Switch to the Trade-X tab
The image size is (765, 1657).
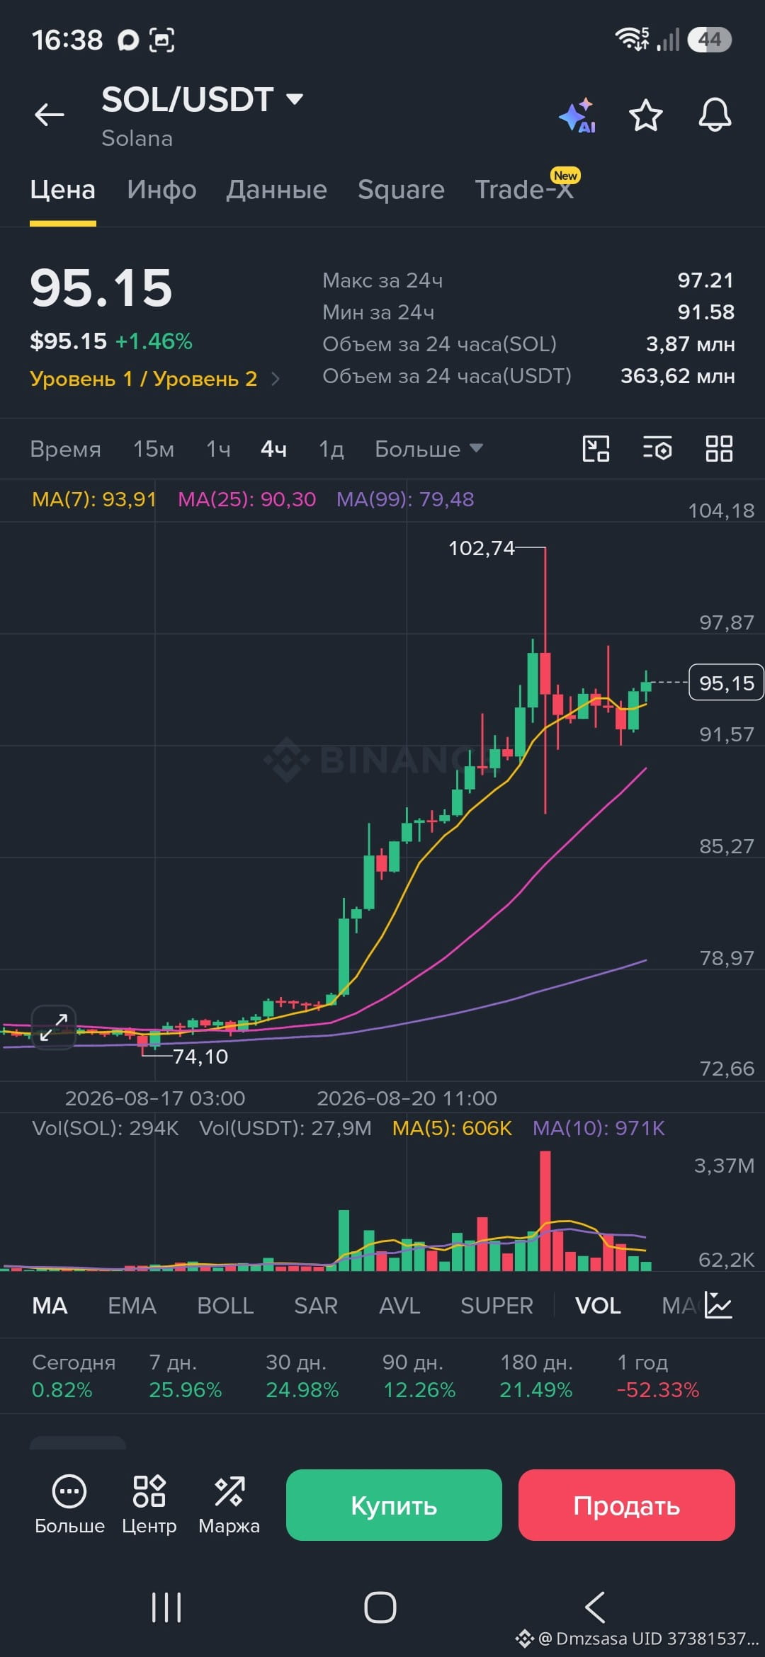(524, 190)
